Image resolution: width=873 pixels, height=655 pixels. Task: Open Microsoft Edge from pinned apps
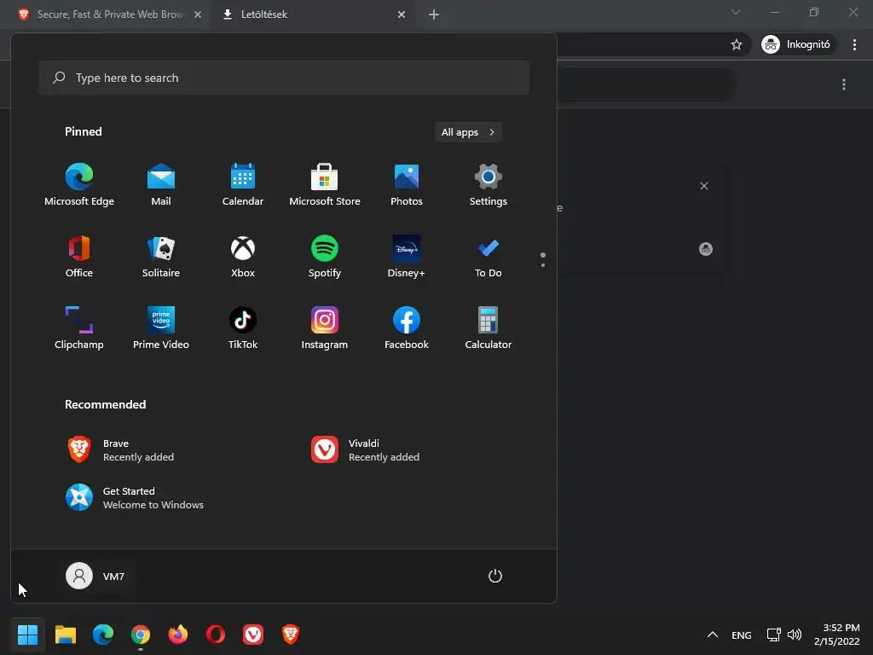point(79,185)
